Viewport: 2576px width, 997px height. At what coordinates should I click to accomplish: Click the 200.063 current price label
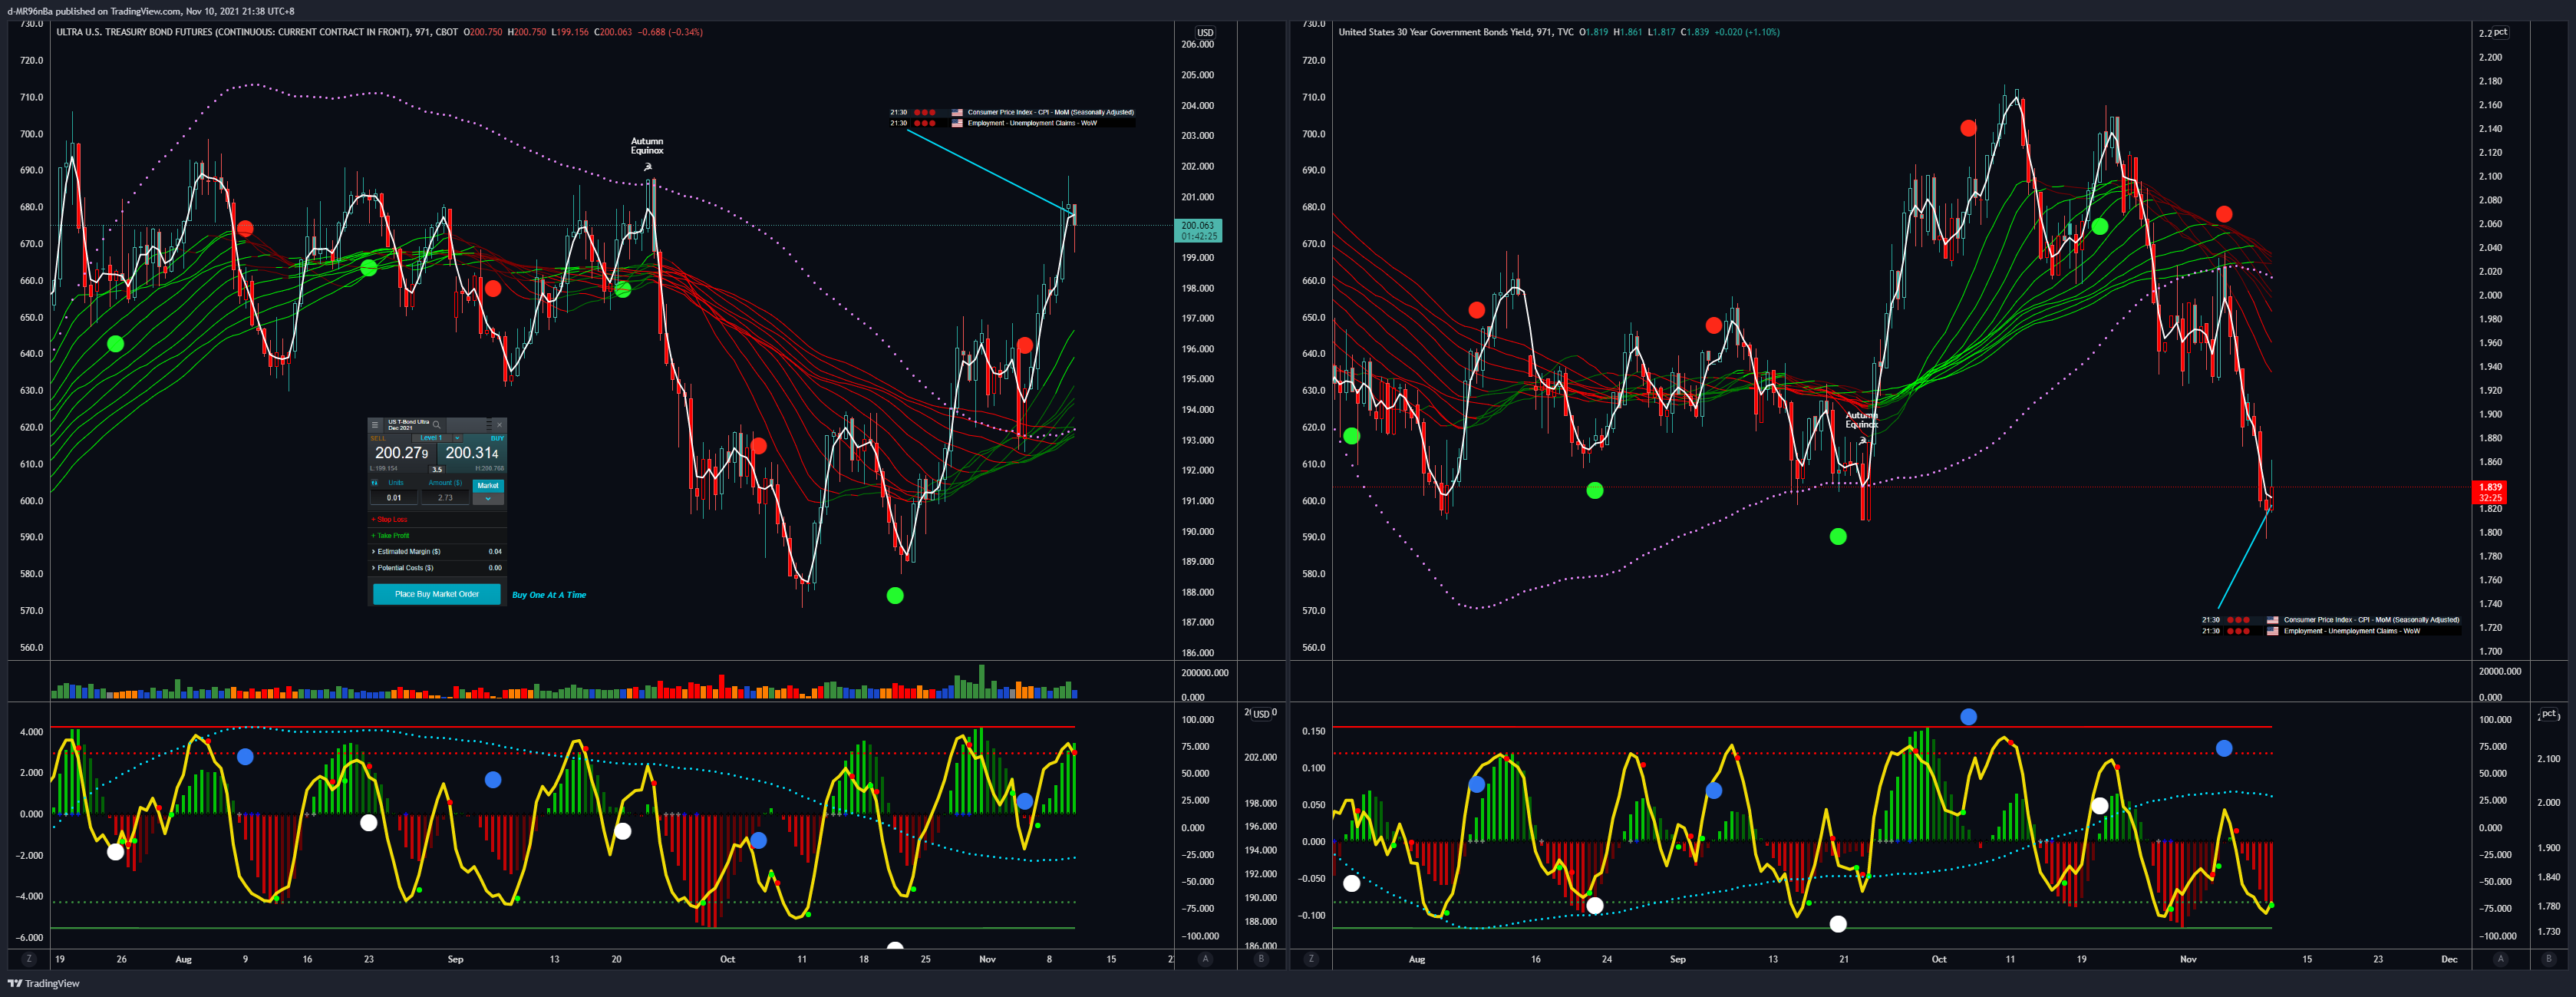tap(1197, 231)
